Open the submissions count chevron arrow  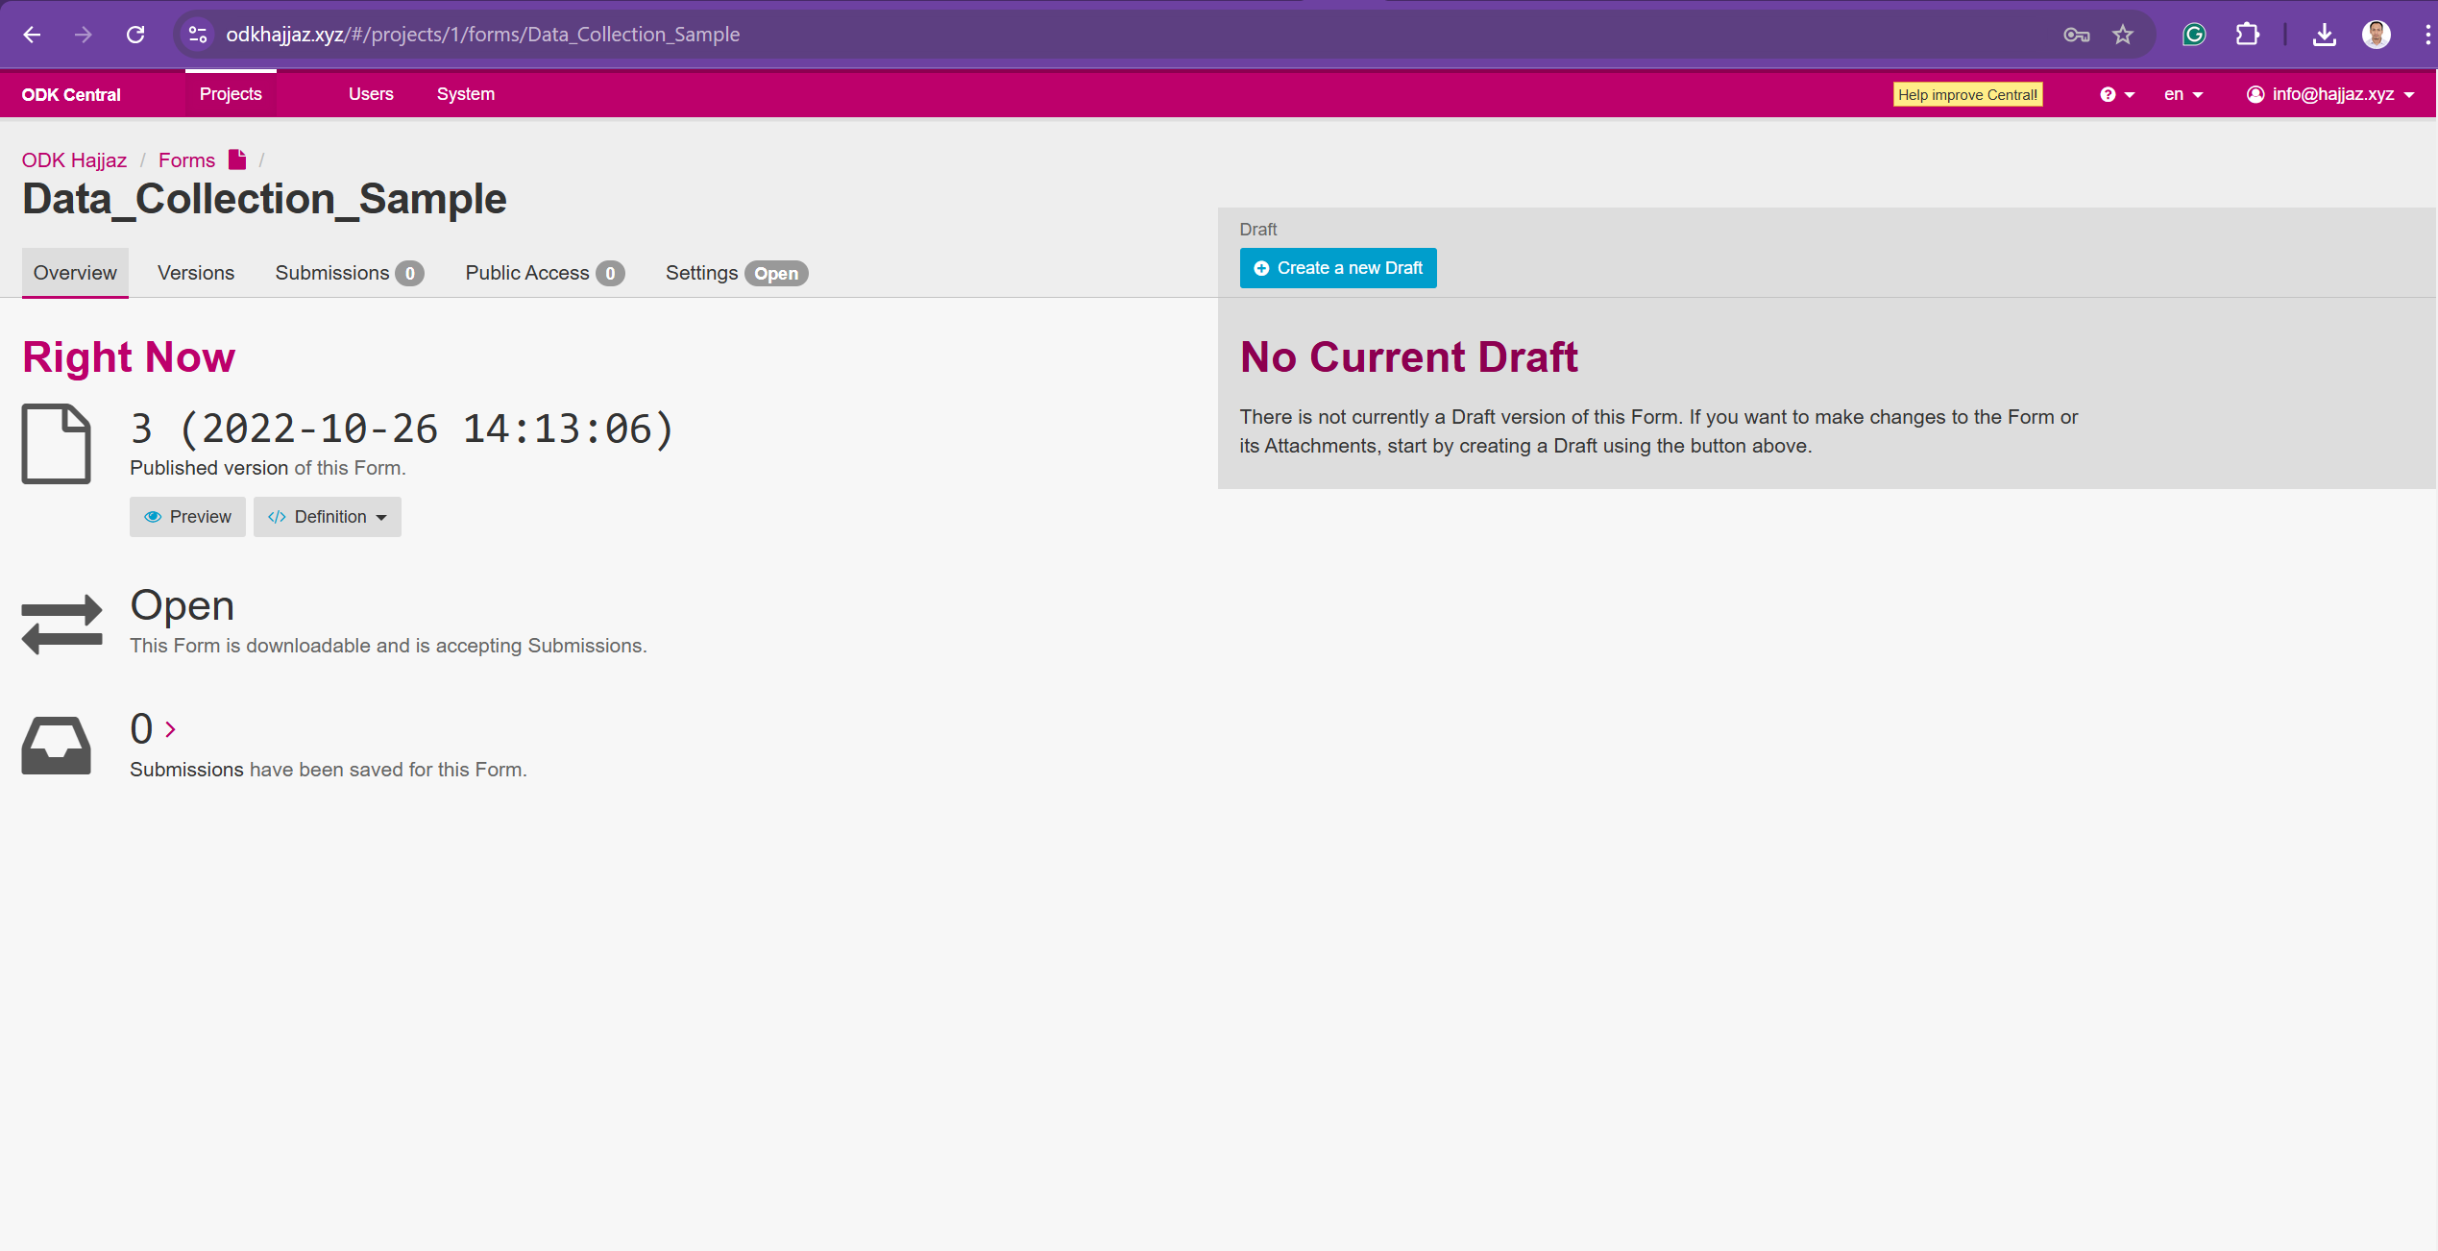(170, 730)
